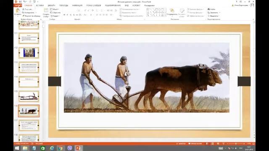Select the triangle shape in shapes gallery
Viewport: 269px width, 151px height.
[x=148, y=13]
